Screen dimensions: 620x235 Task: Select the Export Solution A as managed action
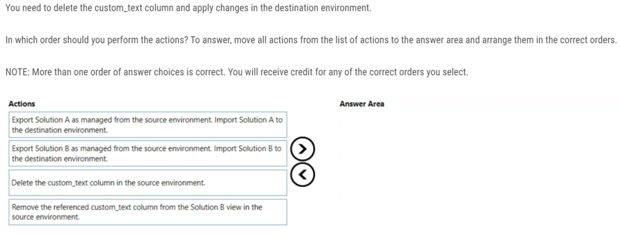click(148, 125)
